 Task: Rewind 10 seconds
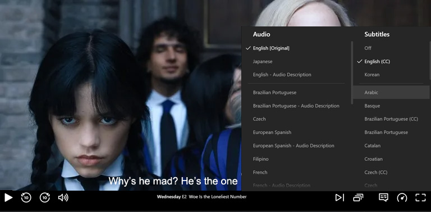click(26, 197)
